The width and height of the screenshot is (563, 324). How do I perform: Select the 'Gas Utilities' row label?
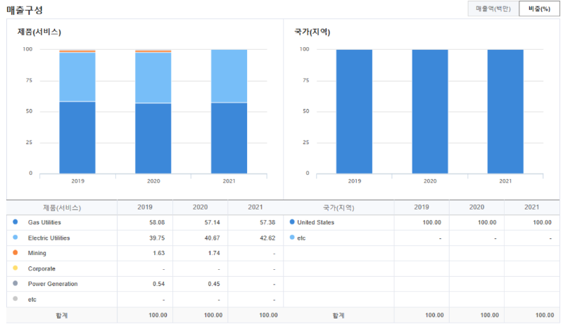click(44, 222)
